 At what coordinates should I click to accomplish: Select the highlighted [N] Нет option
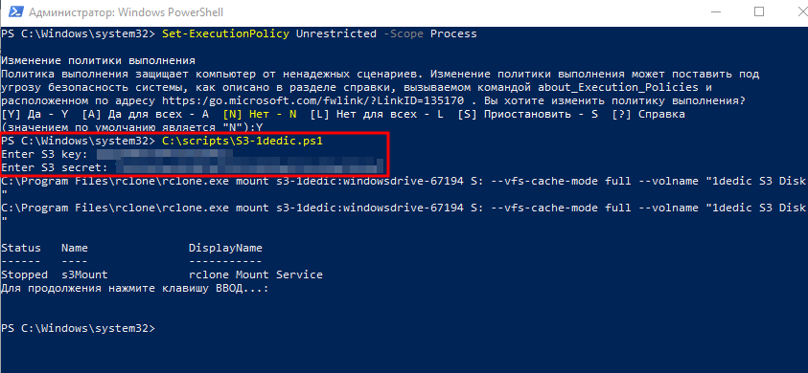pyautogui.click(x=260, y=114)
